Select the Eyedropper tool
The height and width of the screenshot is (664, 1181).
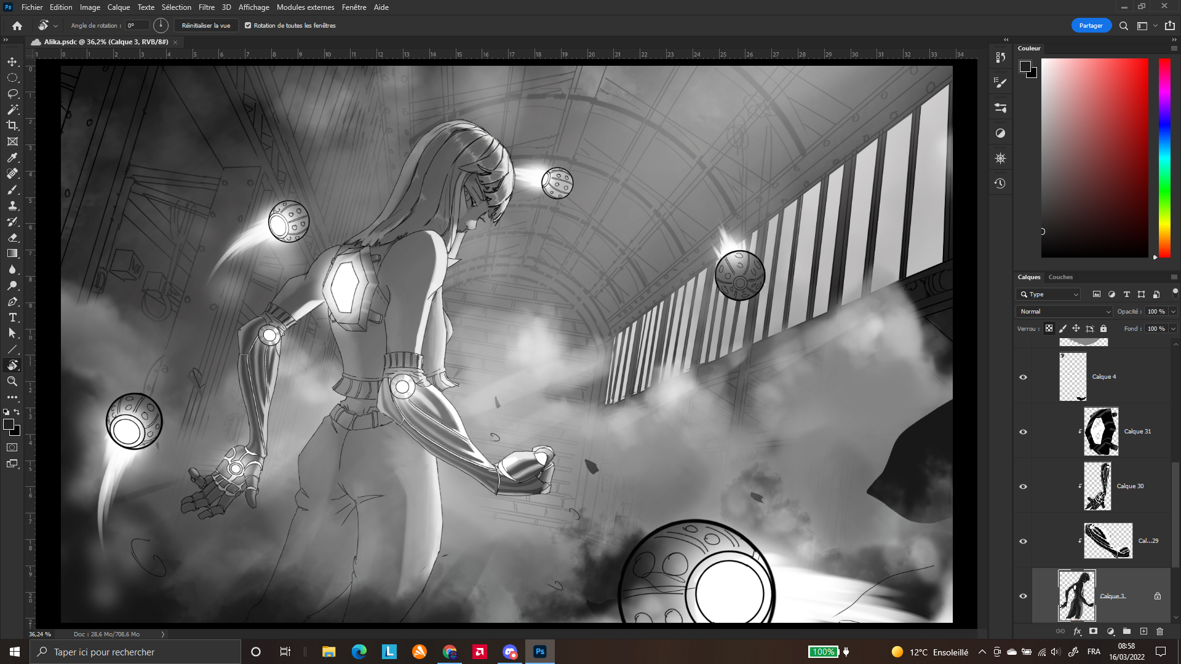(12, 157)
